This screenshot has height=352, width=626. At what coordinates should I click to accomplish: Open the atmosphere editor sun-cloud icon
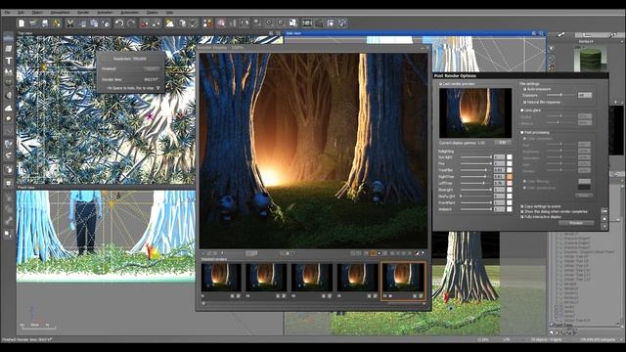pos(170,23)
